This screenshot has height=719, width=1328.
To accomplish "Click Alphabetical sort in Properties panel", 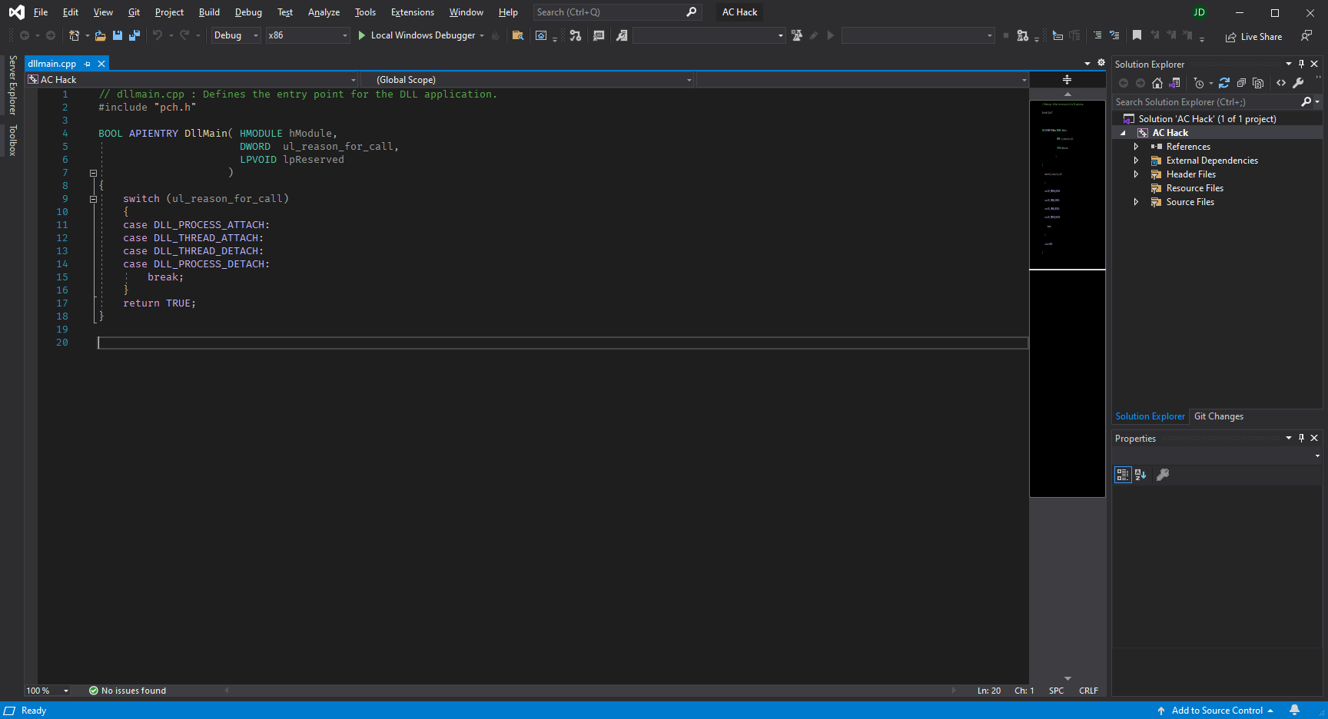I will (x=1140, y=475).
